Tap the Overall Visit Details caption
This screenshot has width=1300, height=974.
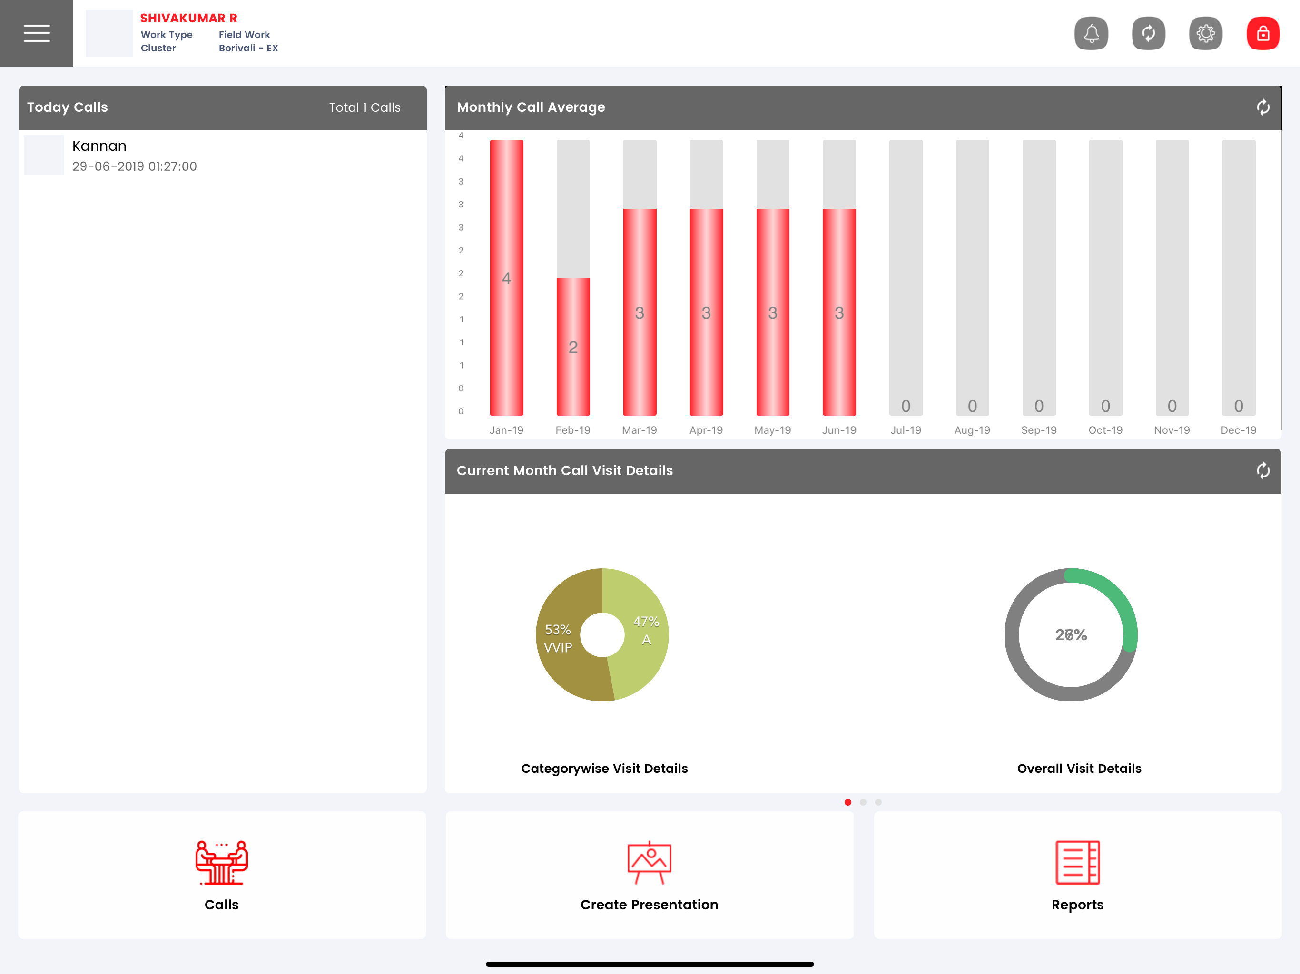[1080, 769]
